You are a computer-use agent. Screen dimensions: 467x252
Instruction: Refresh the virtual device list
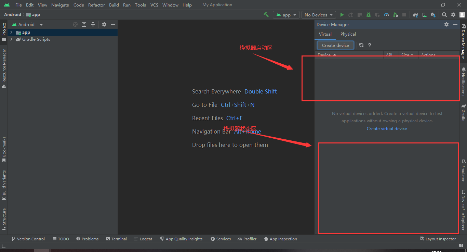(x=361, y=45)
